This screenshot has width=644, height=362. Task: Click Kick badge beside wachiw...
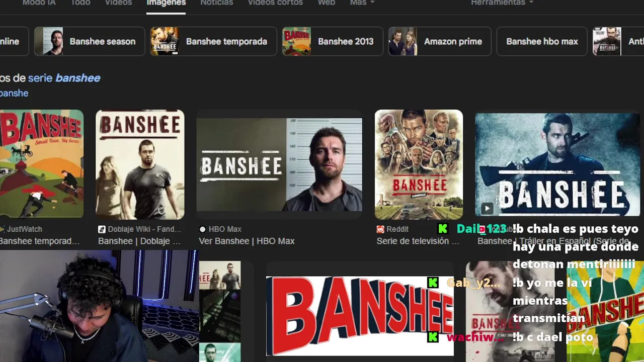pyautogui.click(x=433, y=337)
